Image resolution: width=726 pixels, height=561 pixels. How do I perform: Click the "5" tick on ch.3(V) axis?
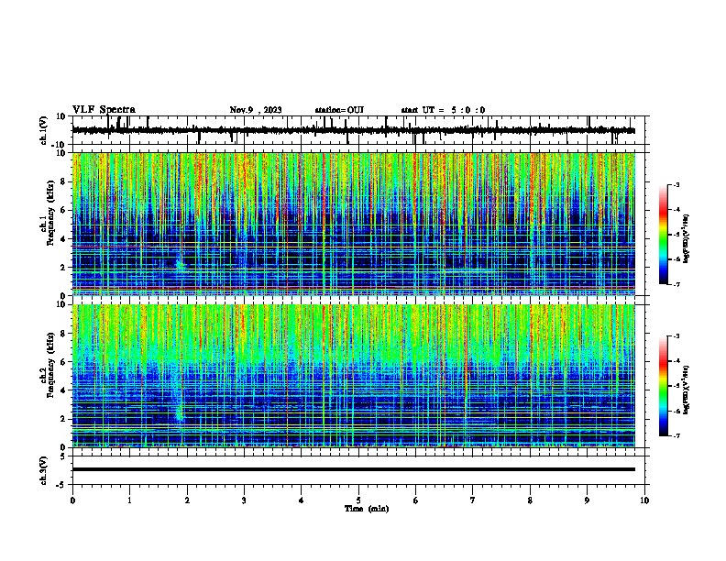63,456
